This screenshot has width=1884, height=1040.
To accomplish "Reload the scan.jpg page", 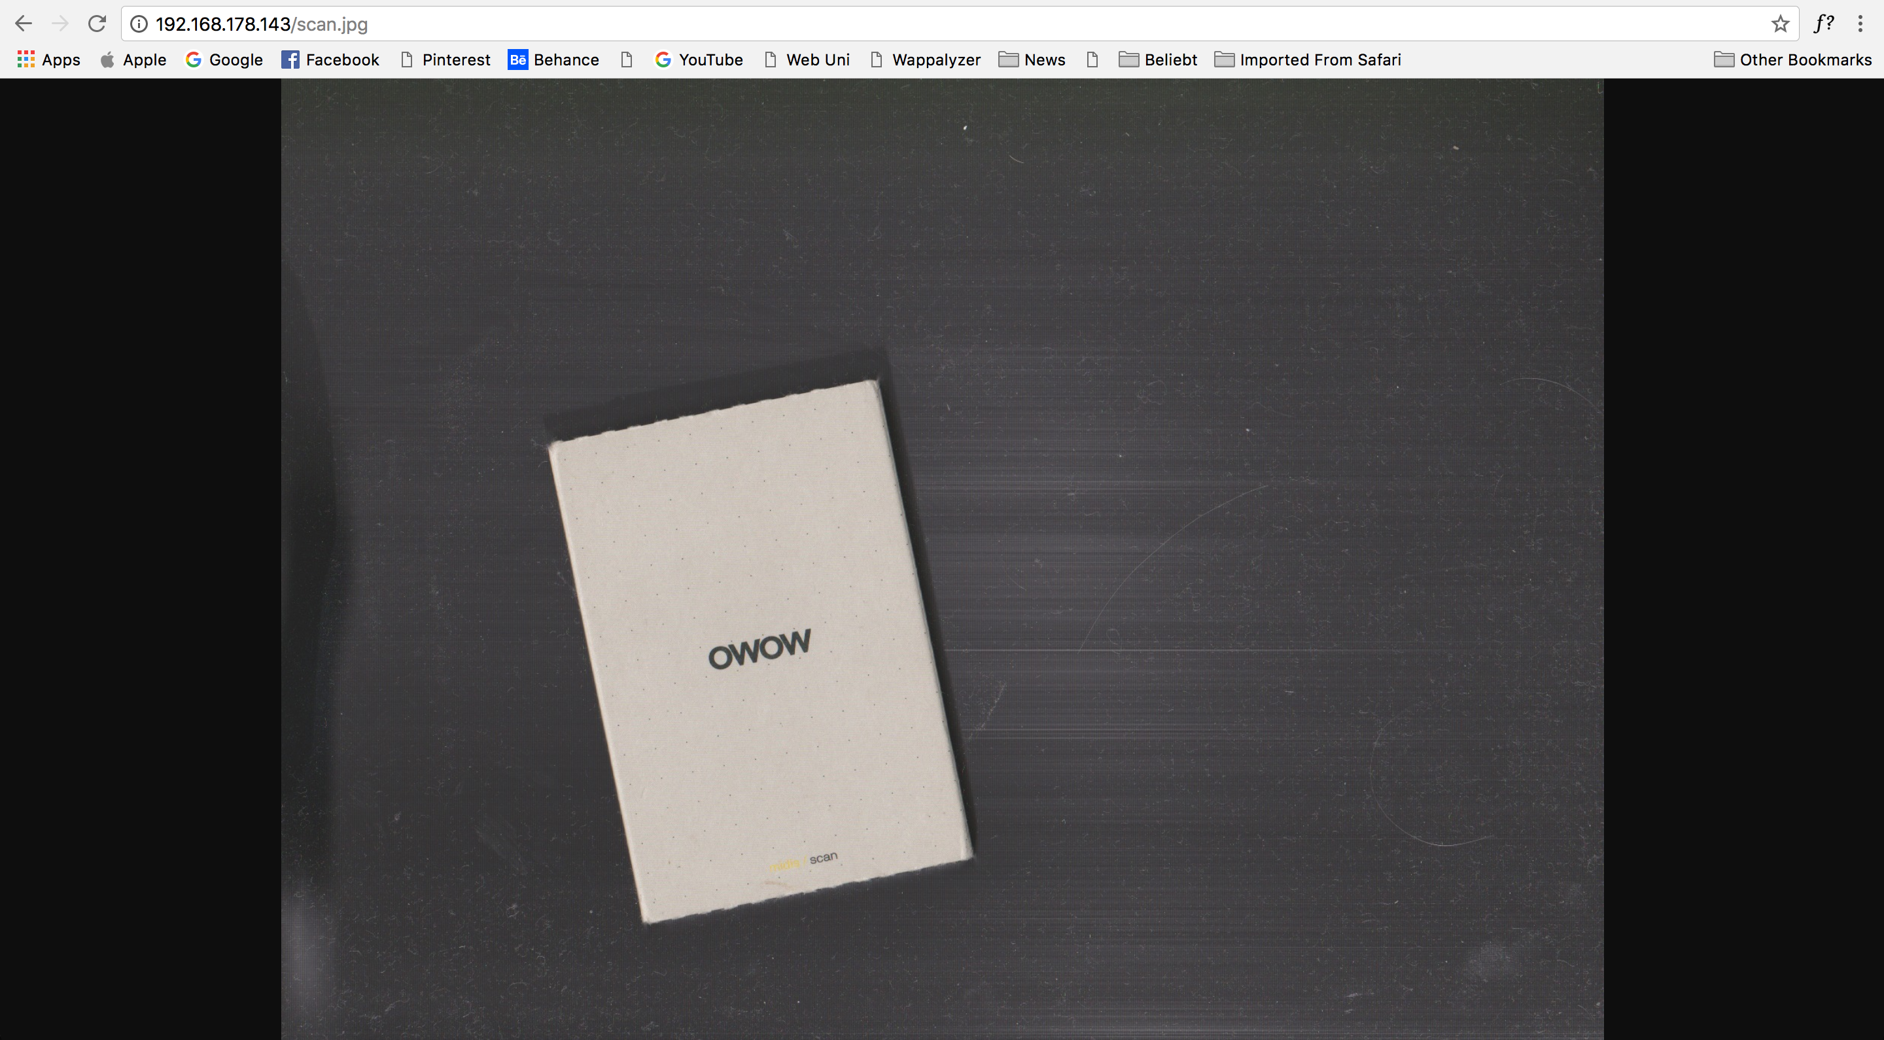I will coord(97,24).
